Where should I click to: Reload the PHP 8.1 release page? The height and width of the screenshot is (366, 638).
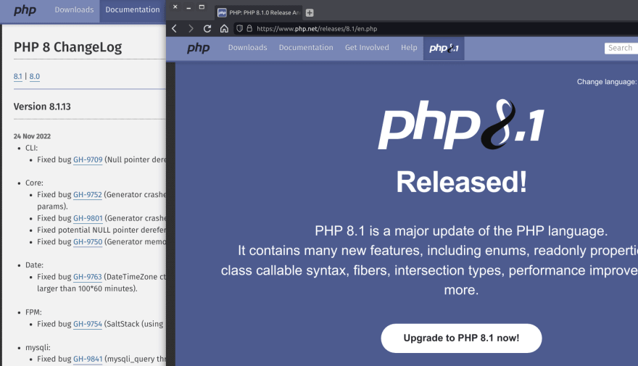tap(207, 28)
